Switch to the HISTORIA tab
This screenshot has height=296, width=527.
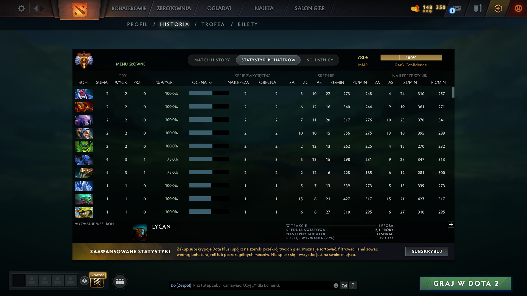point(175,24)
